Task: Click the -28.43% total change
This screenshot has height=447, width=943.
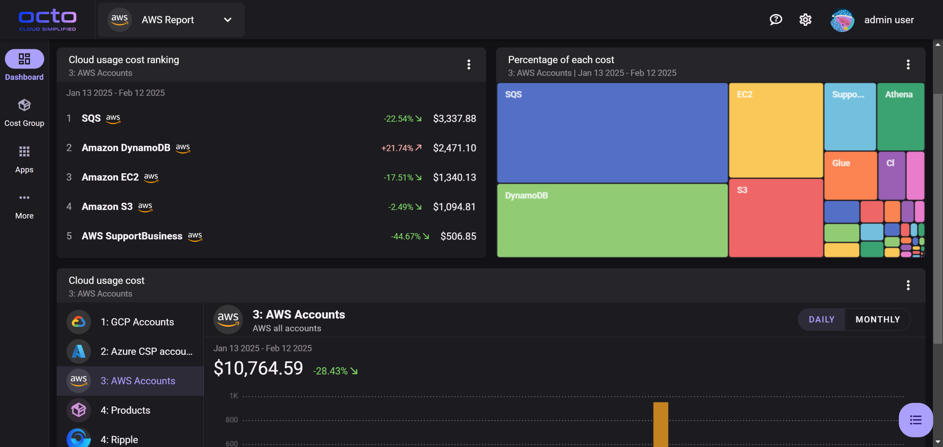Action: (335, 371)
